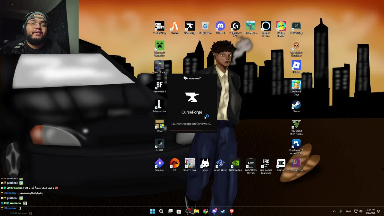Open content_wa file next to Logitech G HUB

[x=251, y=28]
